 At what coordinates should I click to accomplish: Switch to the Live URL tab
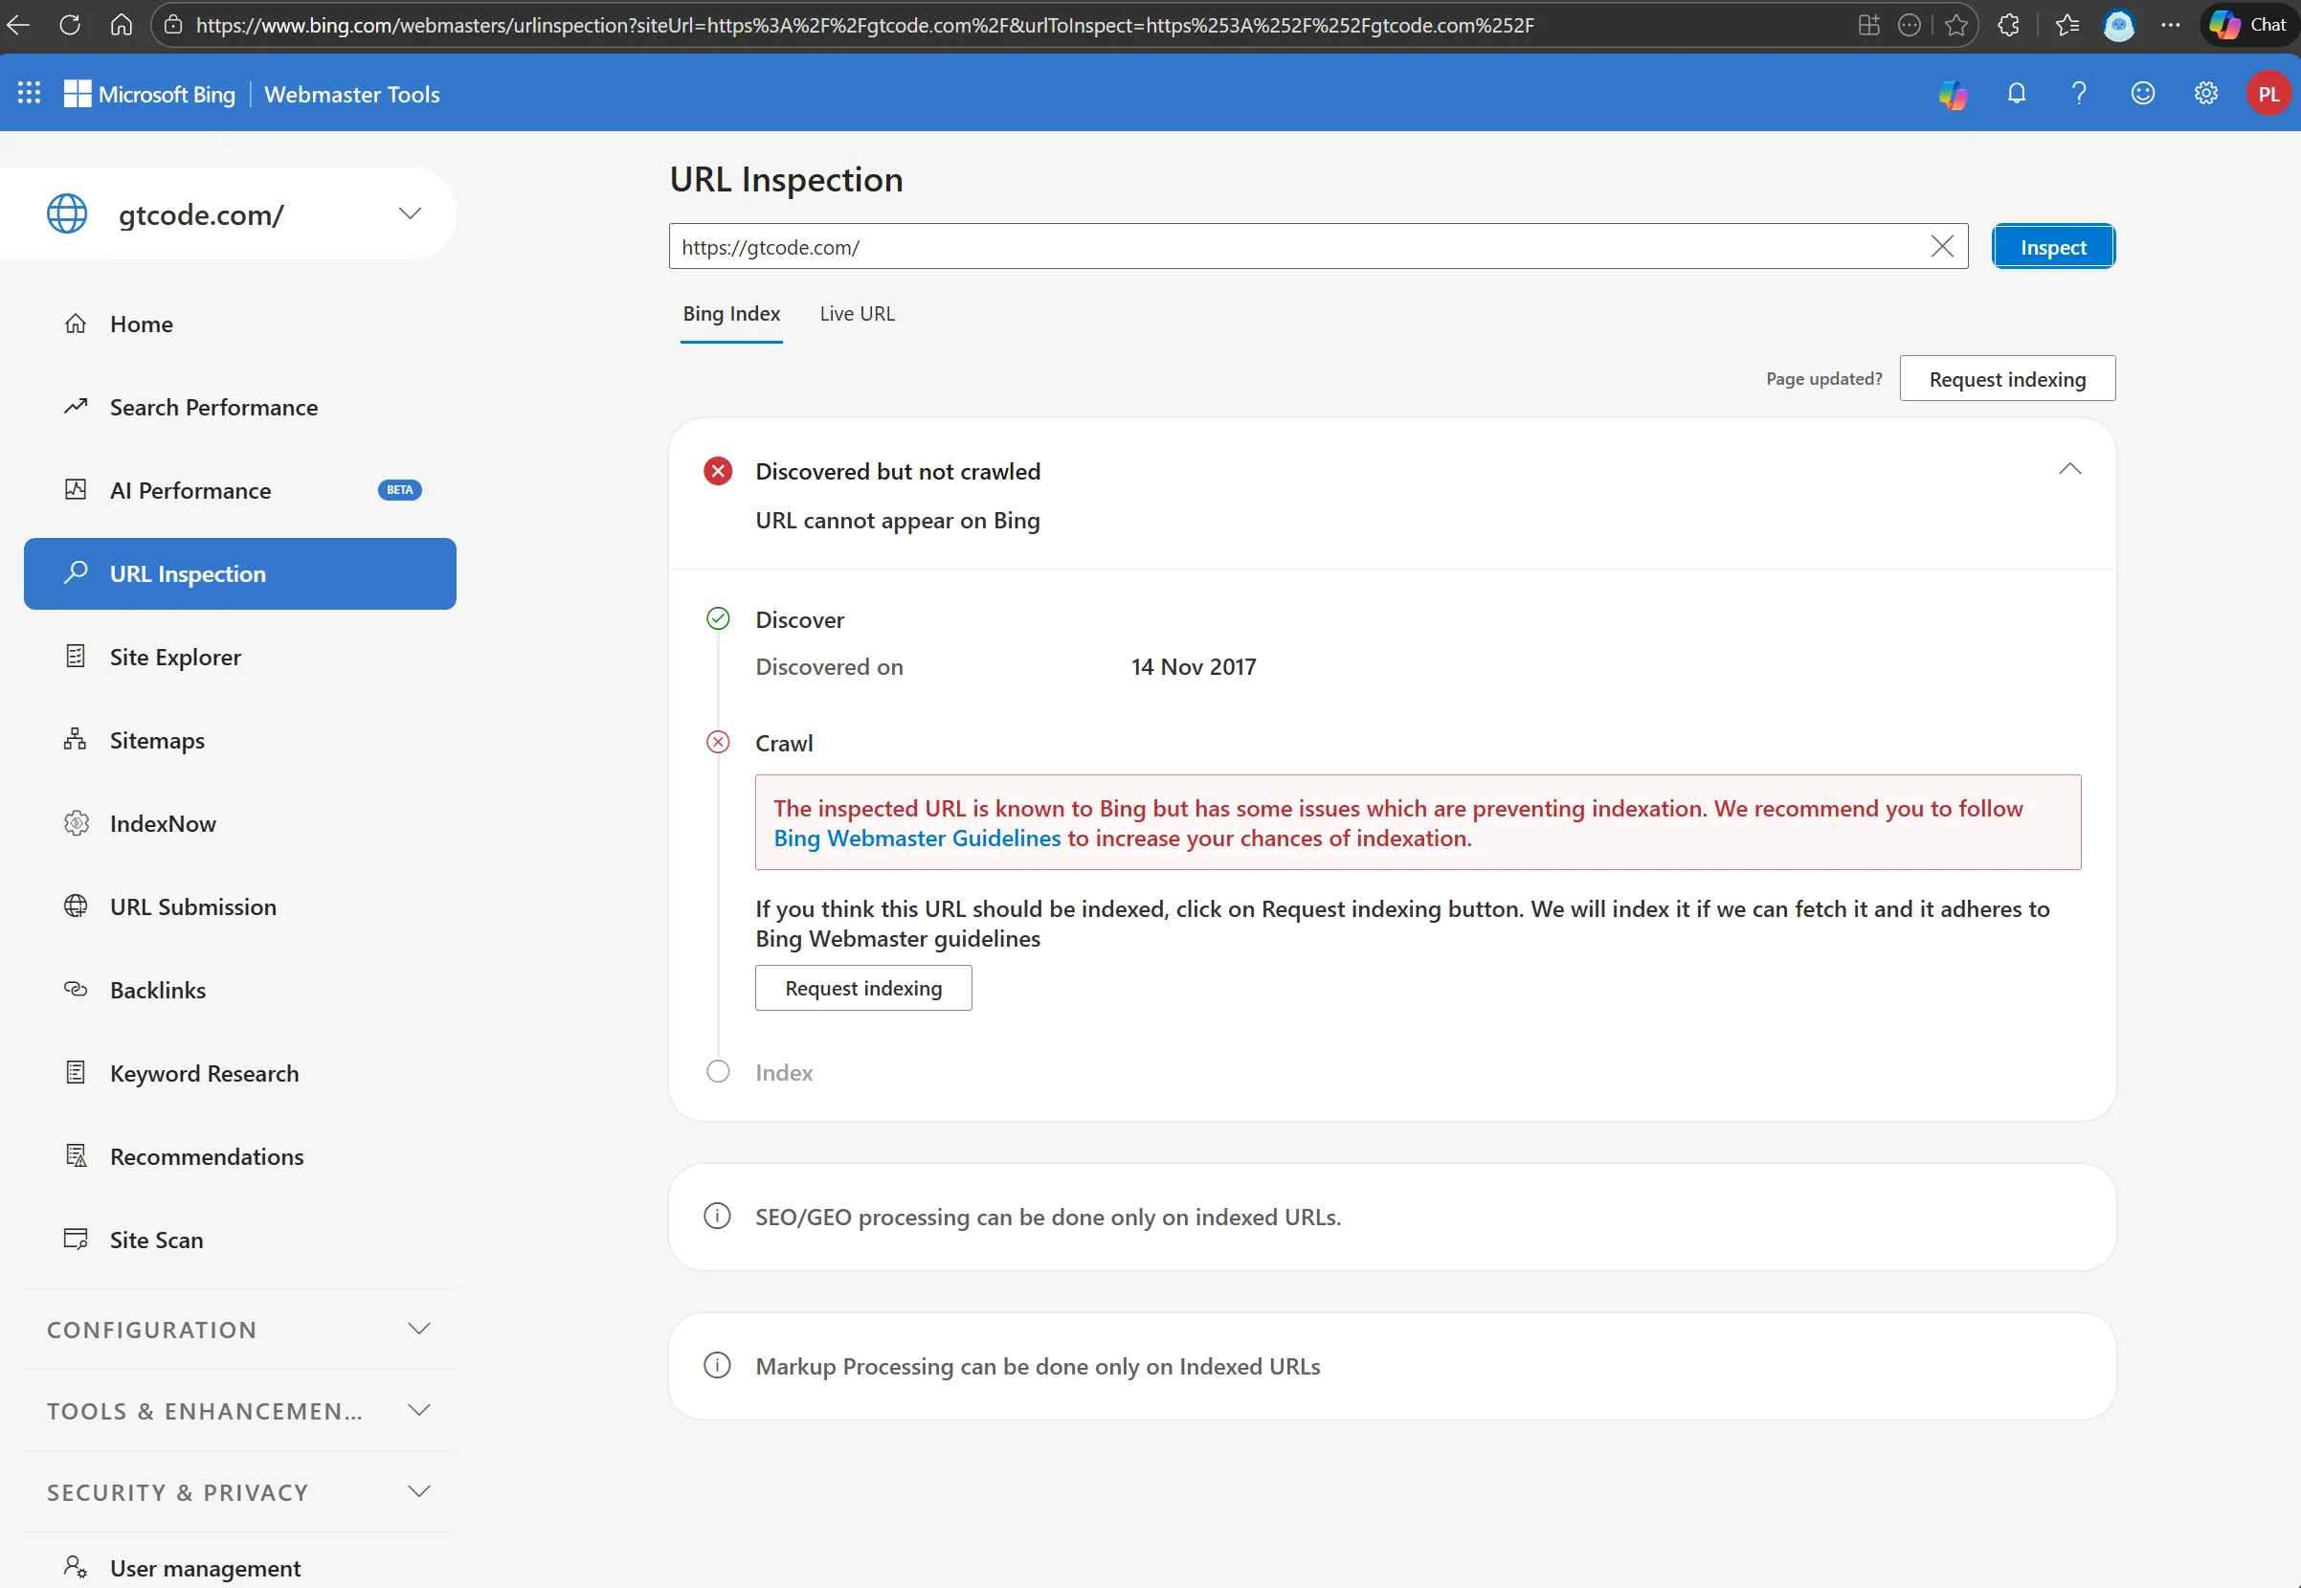tap(857, 314)
